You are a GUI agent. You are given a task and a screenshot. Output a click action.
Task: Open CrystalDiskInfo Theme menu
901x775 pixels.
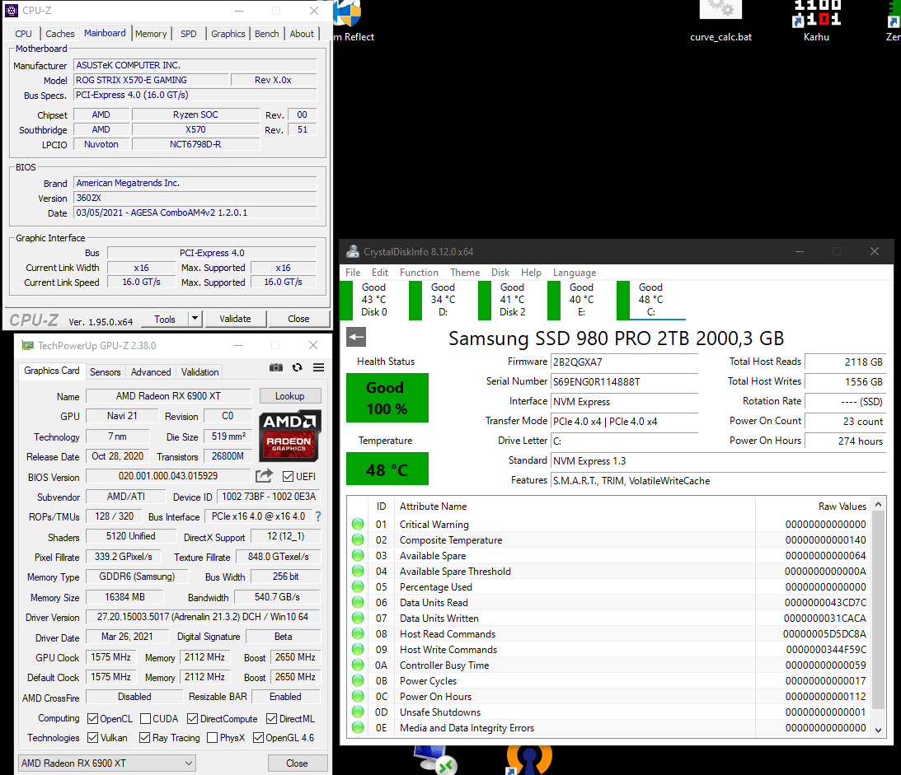pos(465,273)
